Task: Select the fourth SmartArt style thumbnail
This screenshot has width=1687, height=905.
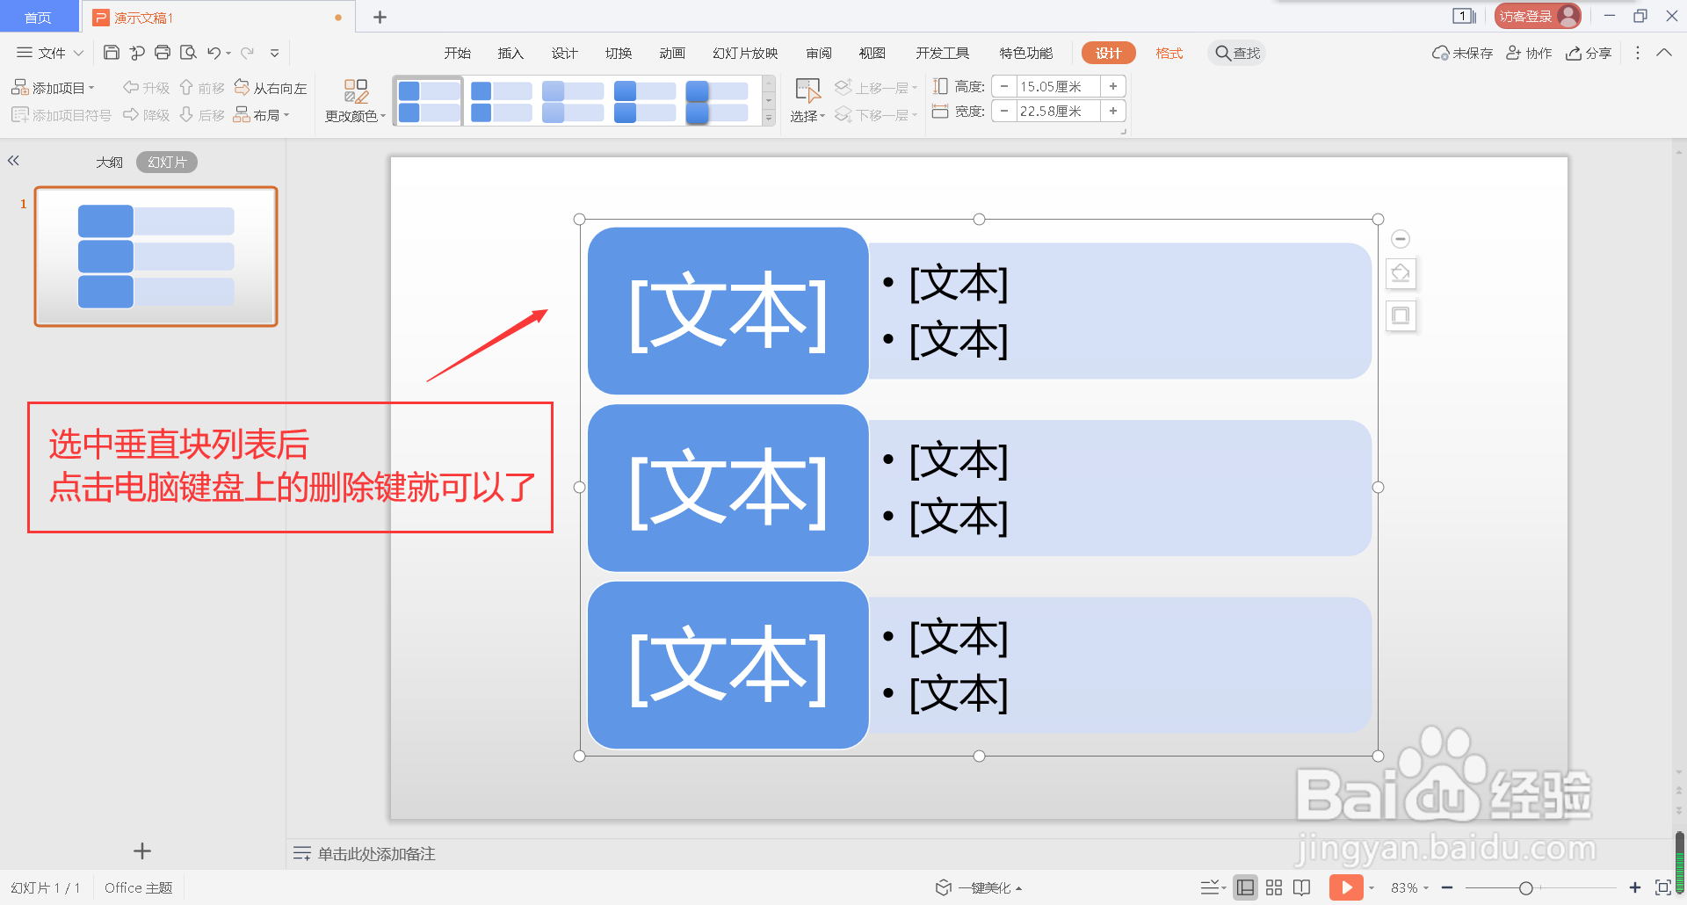Action: tap(645, 101)
